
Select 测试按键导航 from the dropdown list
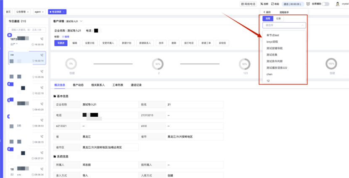[275, 48]
